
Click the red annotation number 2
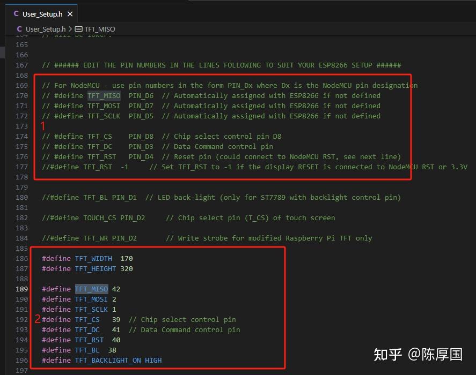click(38, 319)
